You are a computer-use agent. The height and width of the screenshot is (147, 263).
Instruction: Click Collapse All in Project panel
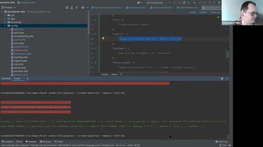click(77, 7)
